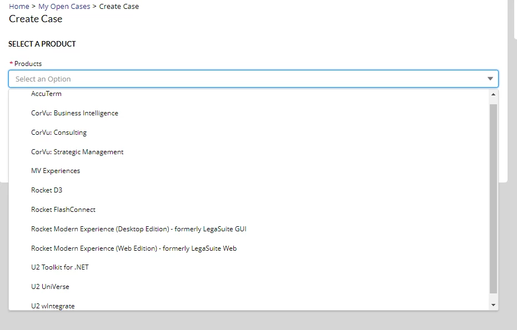
Task: Select U2 UniVerse product
Action: coord(249,287)
